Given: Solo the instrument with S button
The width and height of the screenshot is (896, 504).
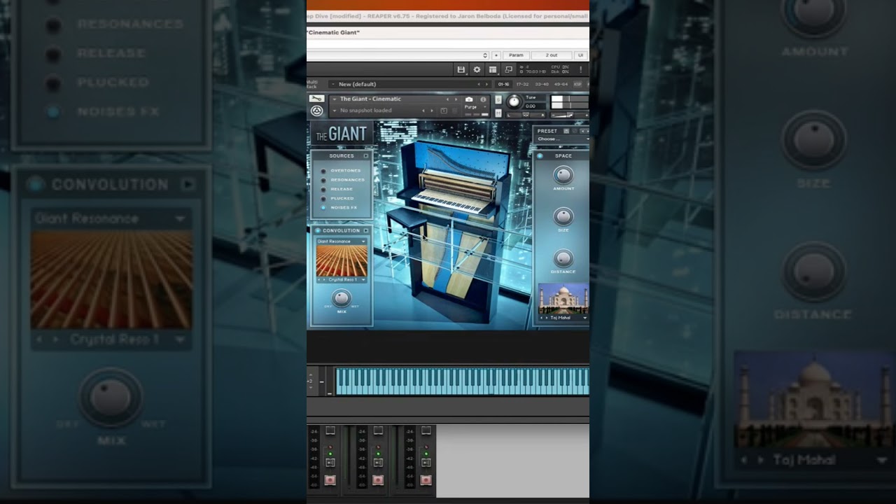Looking at the screenshot, I should 498,100.
